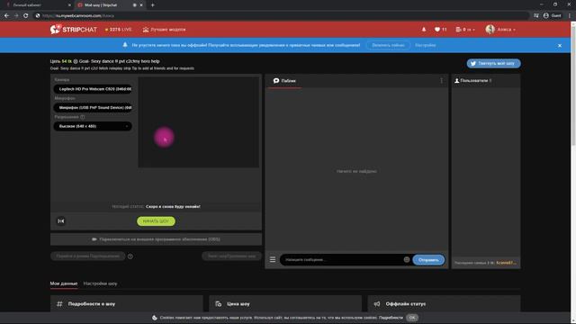Open the Resolution dropdown
The height and width of the screenshot is (324, 576).
[x=93, y=126]
